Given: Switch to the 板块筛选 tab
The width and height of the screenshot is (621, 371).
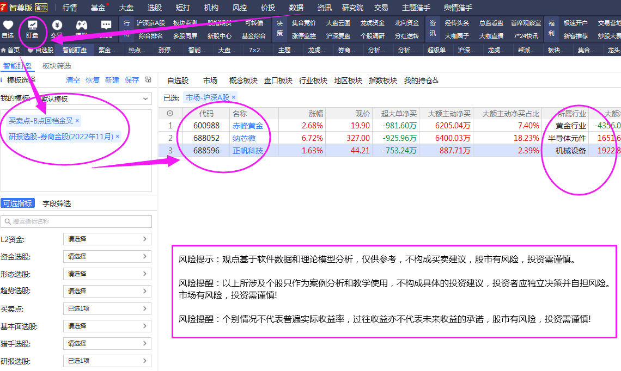Looking at the screenshot, I should pos(57,66).
